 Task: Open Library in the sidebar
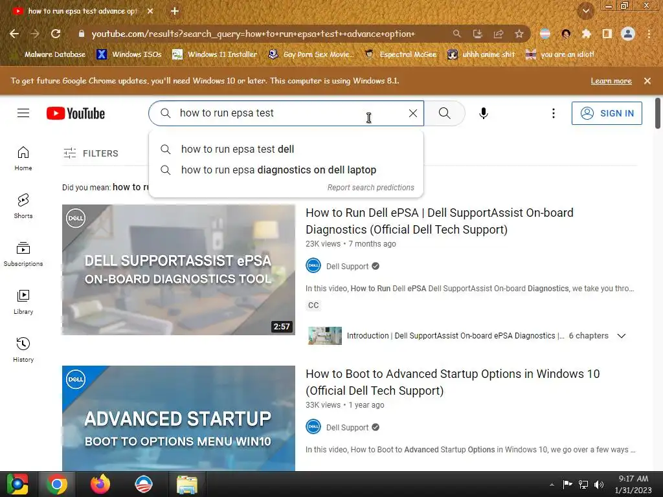[x=23, y=302]
